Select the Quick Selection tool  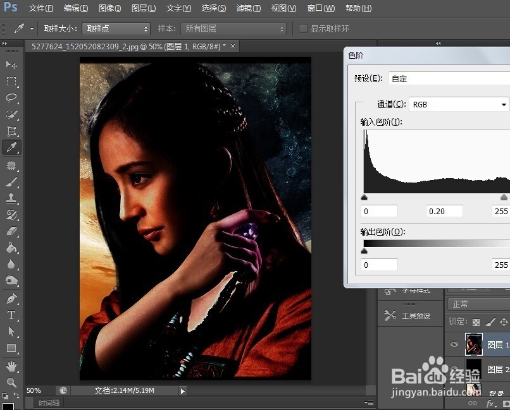point(11,114)
